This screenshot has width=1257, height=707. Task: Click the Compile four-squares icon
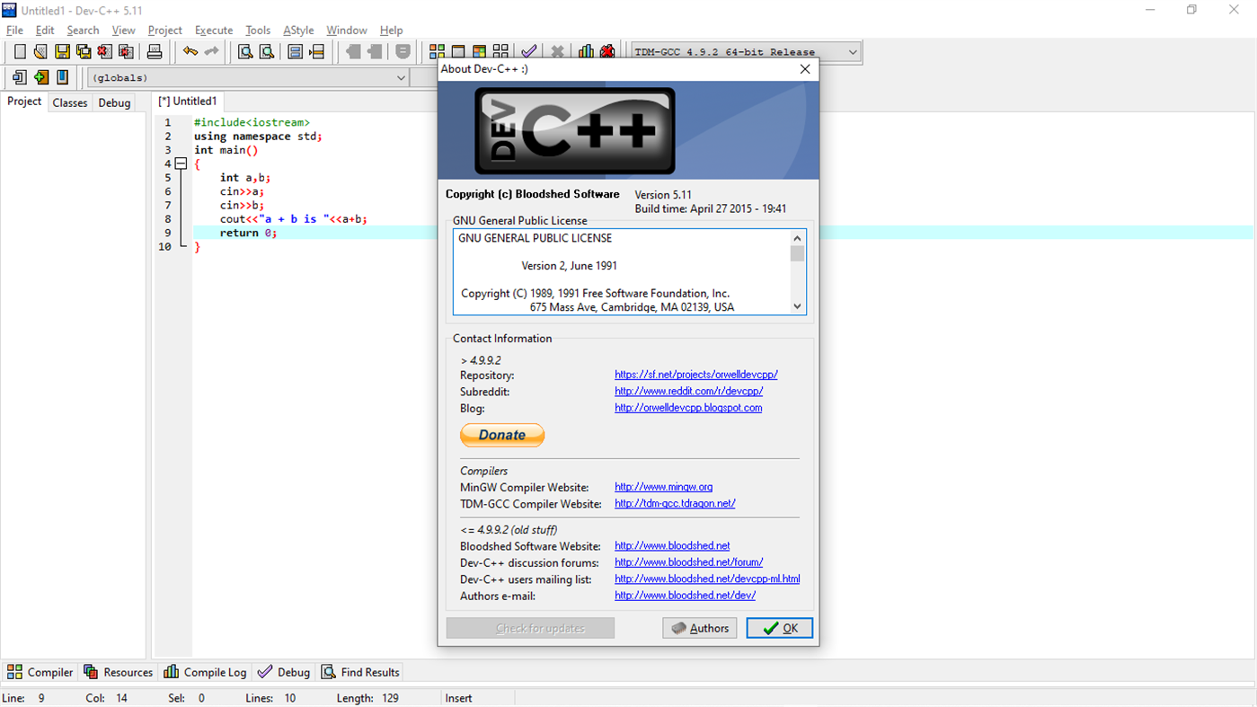437,52
